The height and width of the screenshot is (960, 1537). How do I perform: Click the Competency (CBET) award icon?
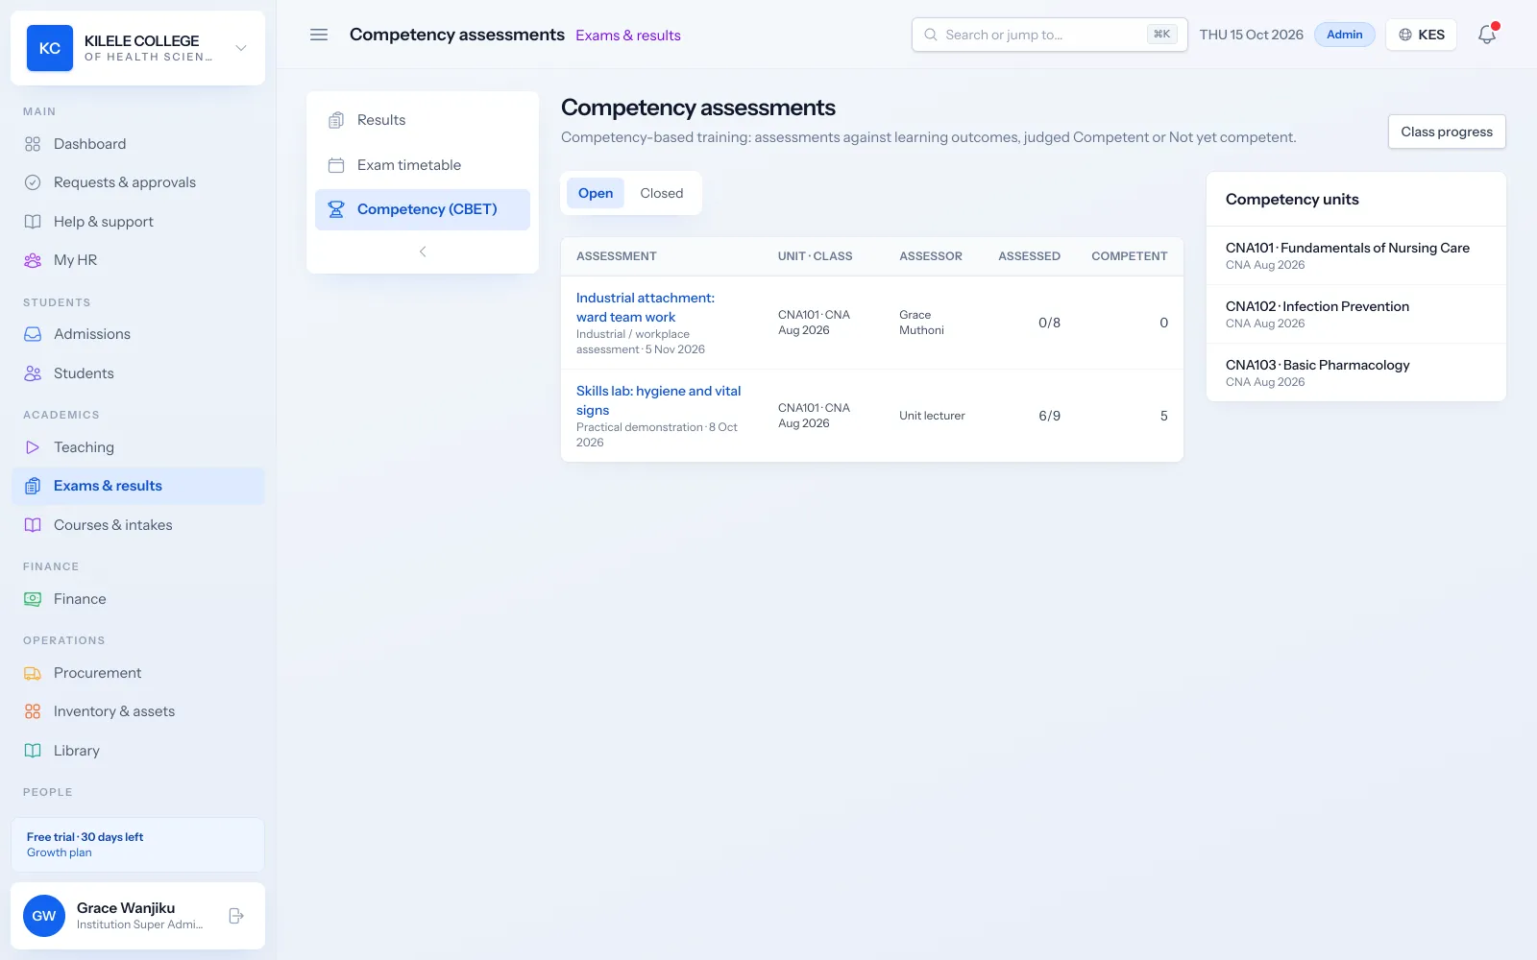336,209
